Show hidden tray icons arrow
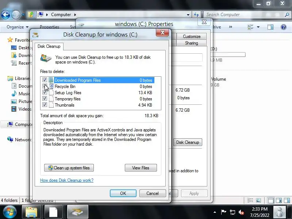Image resolution: width=292 pixels, height=219 pixels. point(215,212)
